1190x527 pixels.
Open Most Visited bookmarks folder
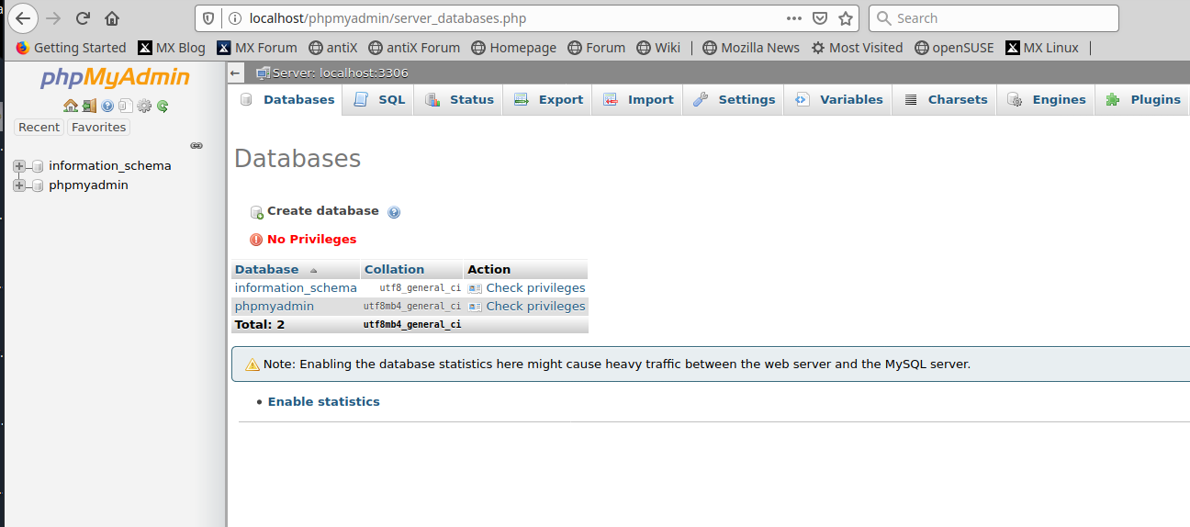point(858,48)
